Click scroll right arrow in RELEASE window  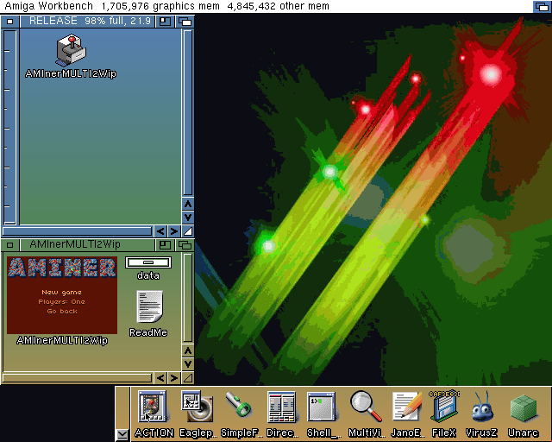[174, 231]
